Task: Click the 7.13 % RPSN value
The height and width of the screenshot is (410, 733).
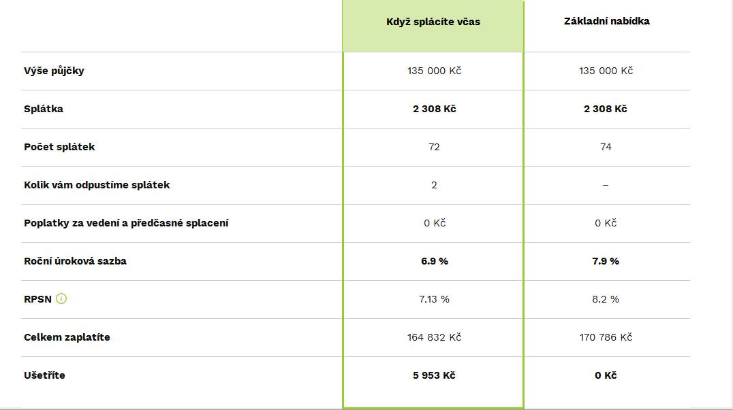Action: [x=435, y=299]
